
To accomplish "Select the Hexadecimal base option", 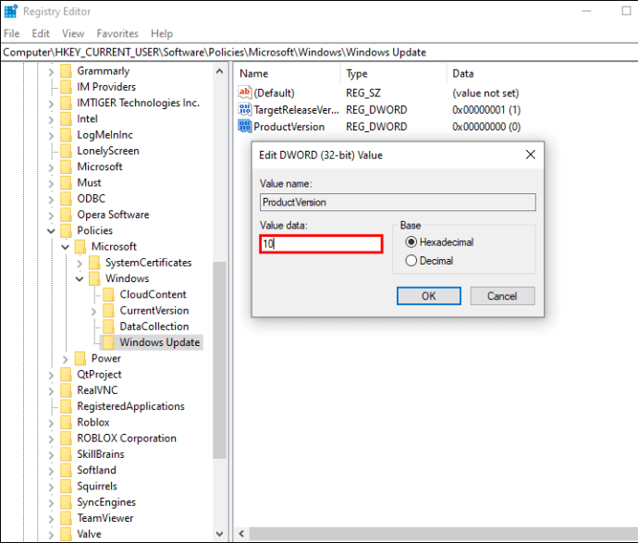I will (439, 242).
